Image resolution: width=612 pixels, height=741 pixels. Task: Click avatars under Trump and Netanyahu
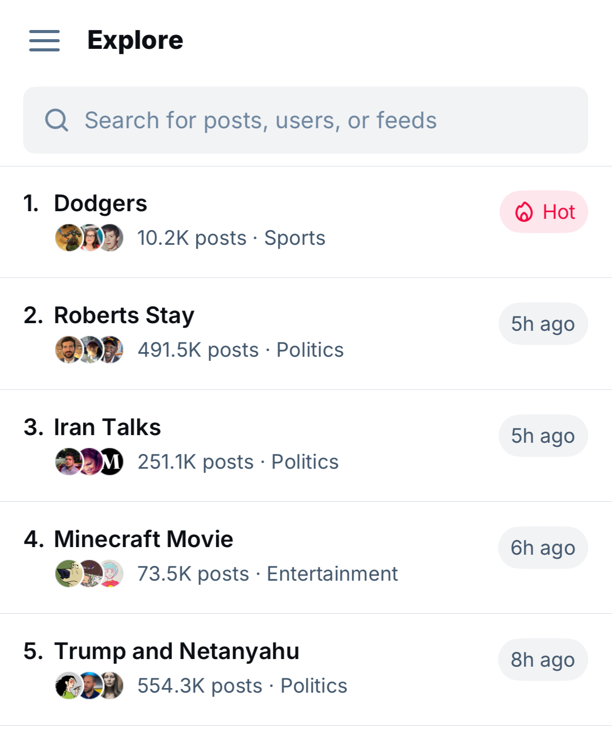coord(89,686)
